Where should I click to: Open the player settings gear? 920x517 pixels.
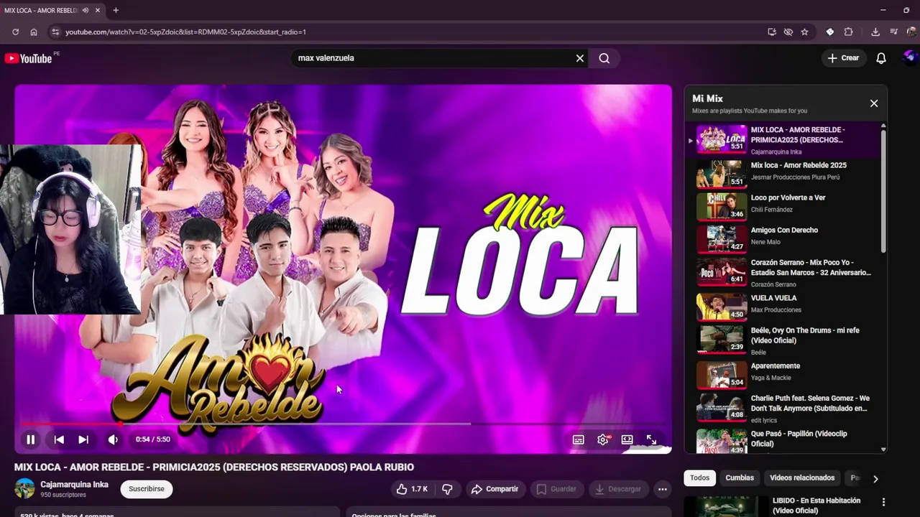(603, 439)
